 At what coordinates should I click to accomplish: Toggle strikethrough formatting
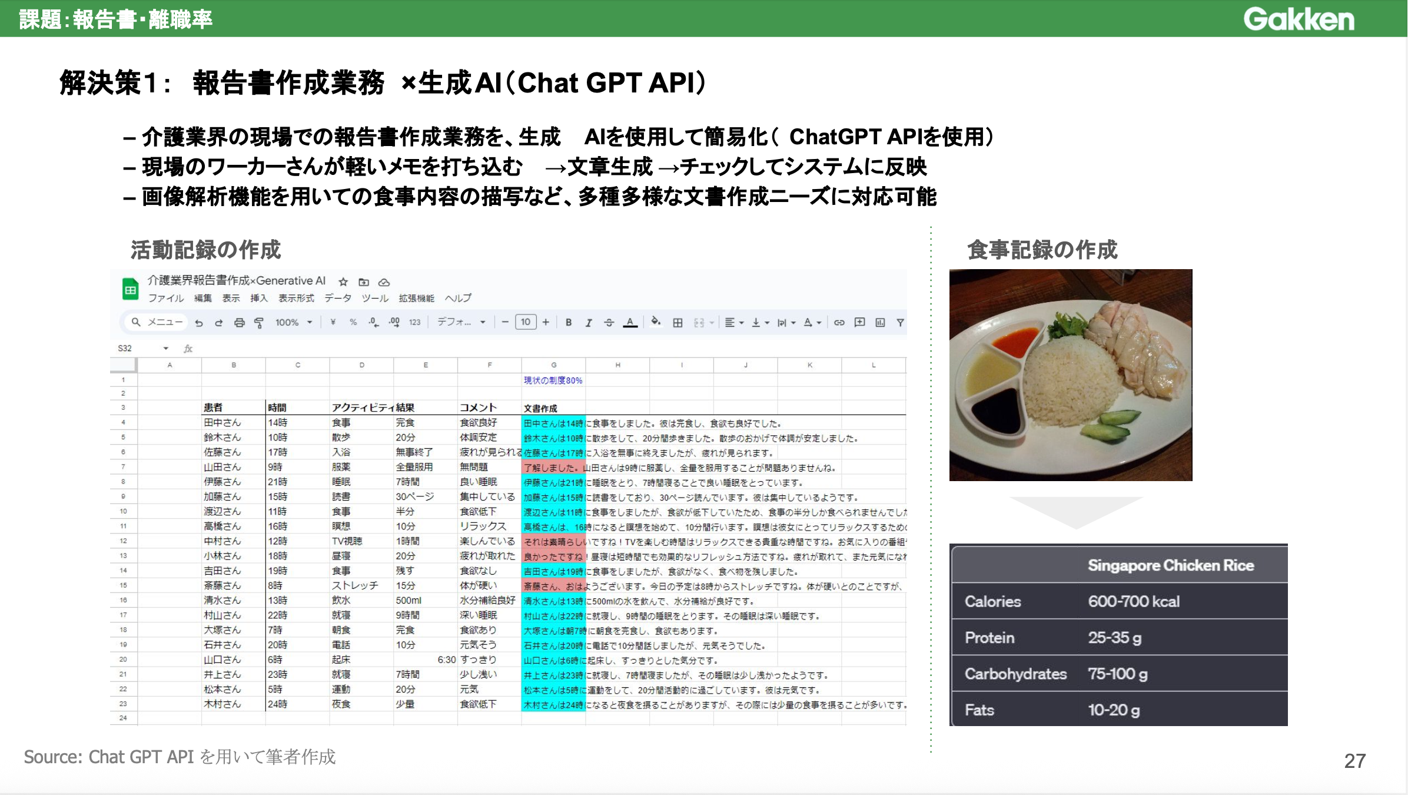(x=609, y=323)
